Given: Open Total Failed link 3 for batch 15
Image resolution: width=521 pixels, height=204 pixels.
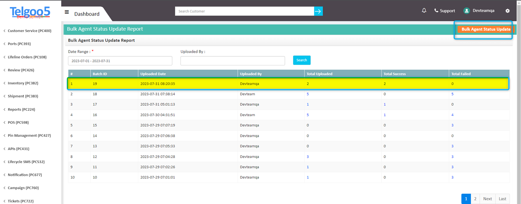Looking at the screenshot, I should pos(452,125).
